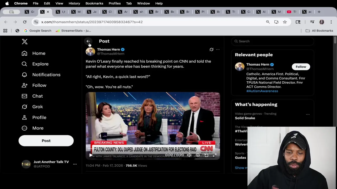Open the StreamerStats bookmark
Image resolution: width=337 pixels, height=189 pixels.
click(x=73, y=31)
